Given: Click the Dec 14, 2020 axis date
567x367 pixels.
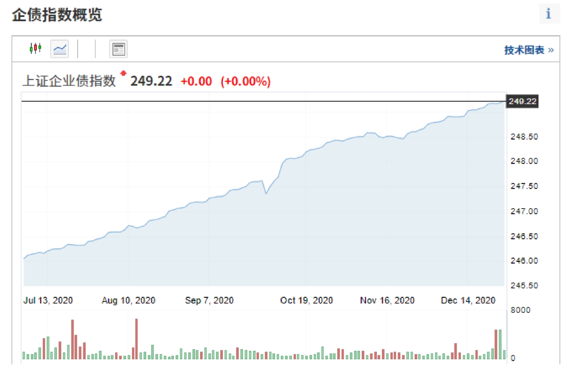Looking at the screenshot, I should point(468,300).
